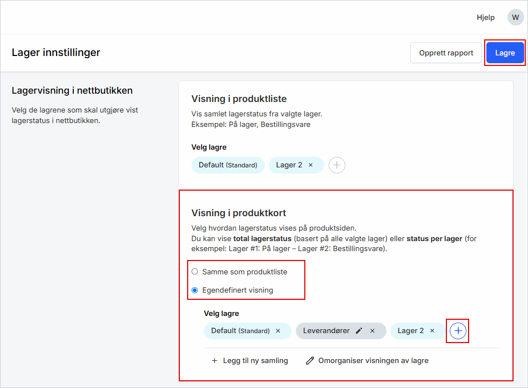This screenshot has height=388, width=528.
Task: Open "Hjelp"
Action: pyautogui.click(x=485, y=17)
